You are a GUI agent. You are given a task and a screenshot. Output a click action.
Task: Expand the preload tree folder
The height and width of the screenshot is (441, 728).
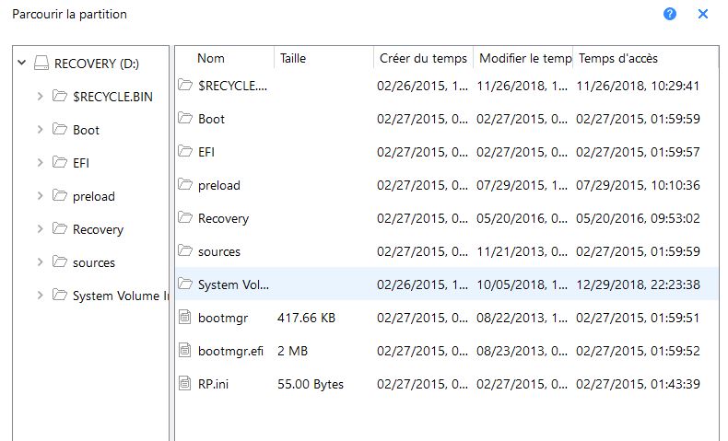tap(40, 196)
